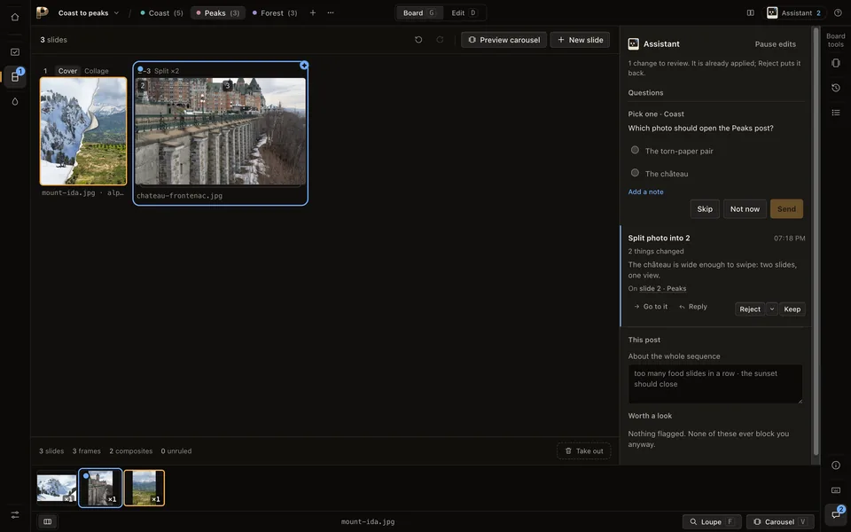Image resolution: width=851 pixels, height=532 pixels.
Task: Select the château thumbnail in the filmstrip
Action: [100, 488]
